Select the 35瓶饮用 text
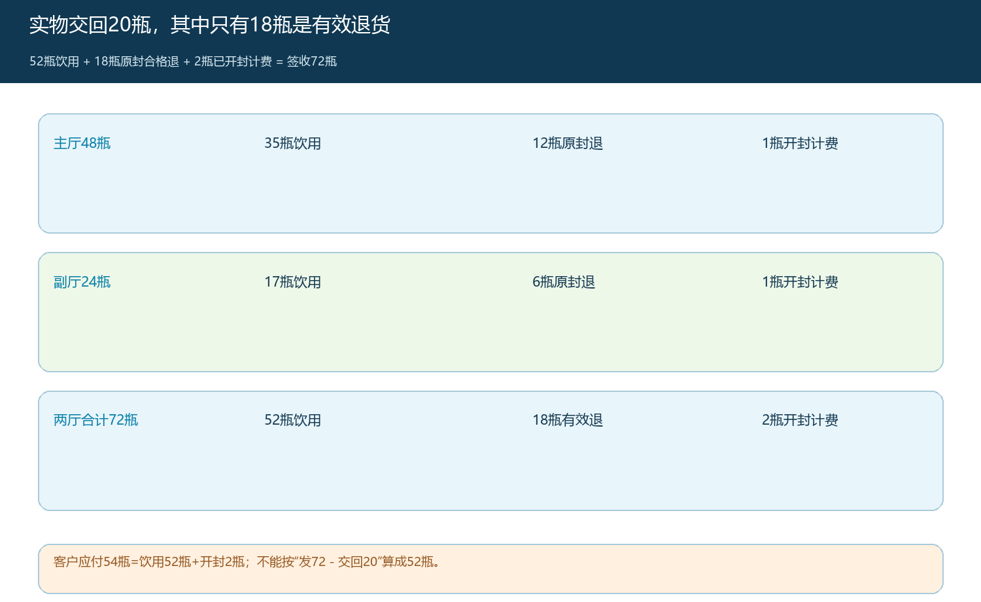 292,143
